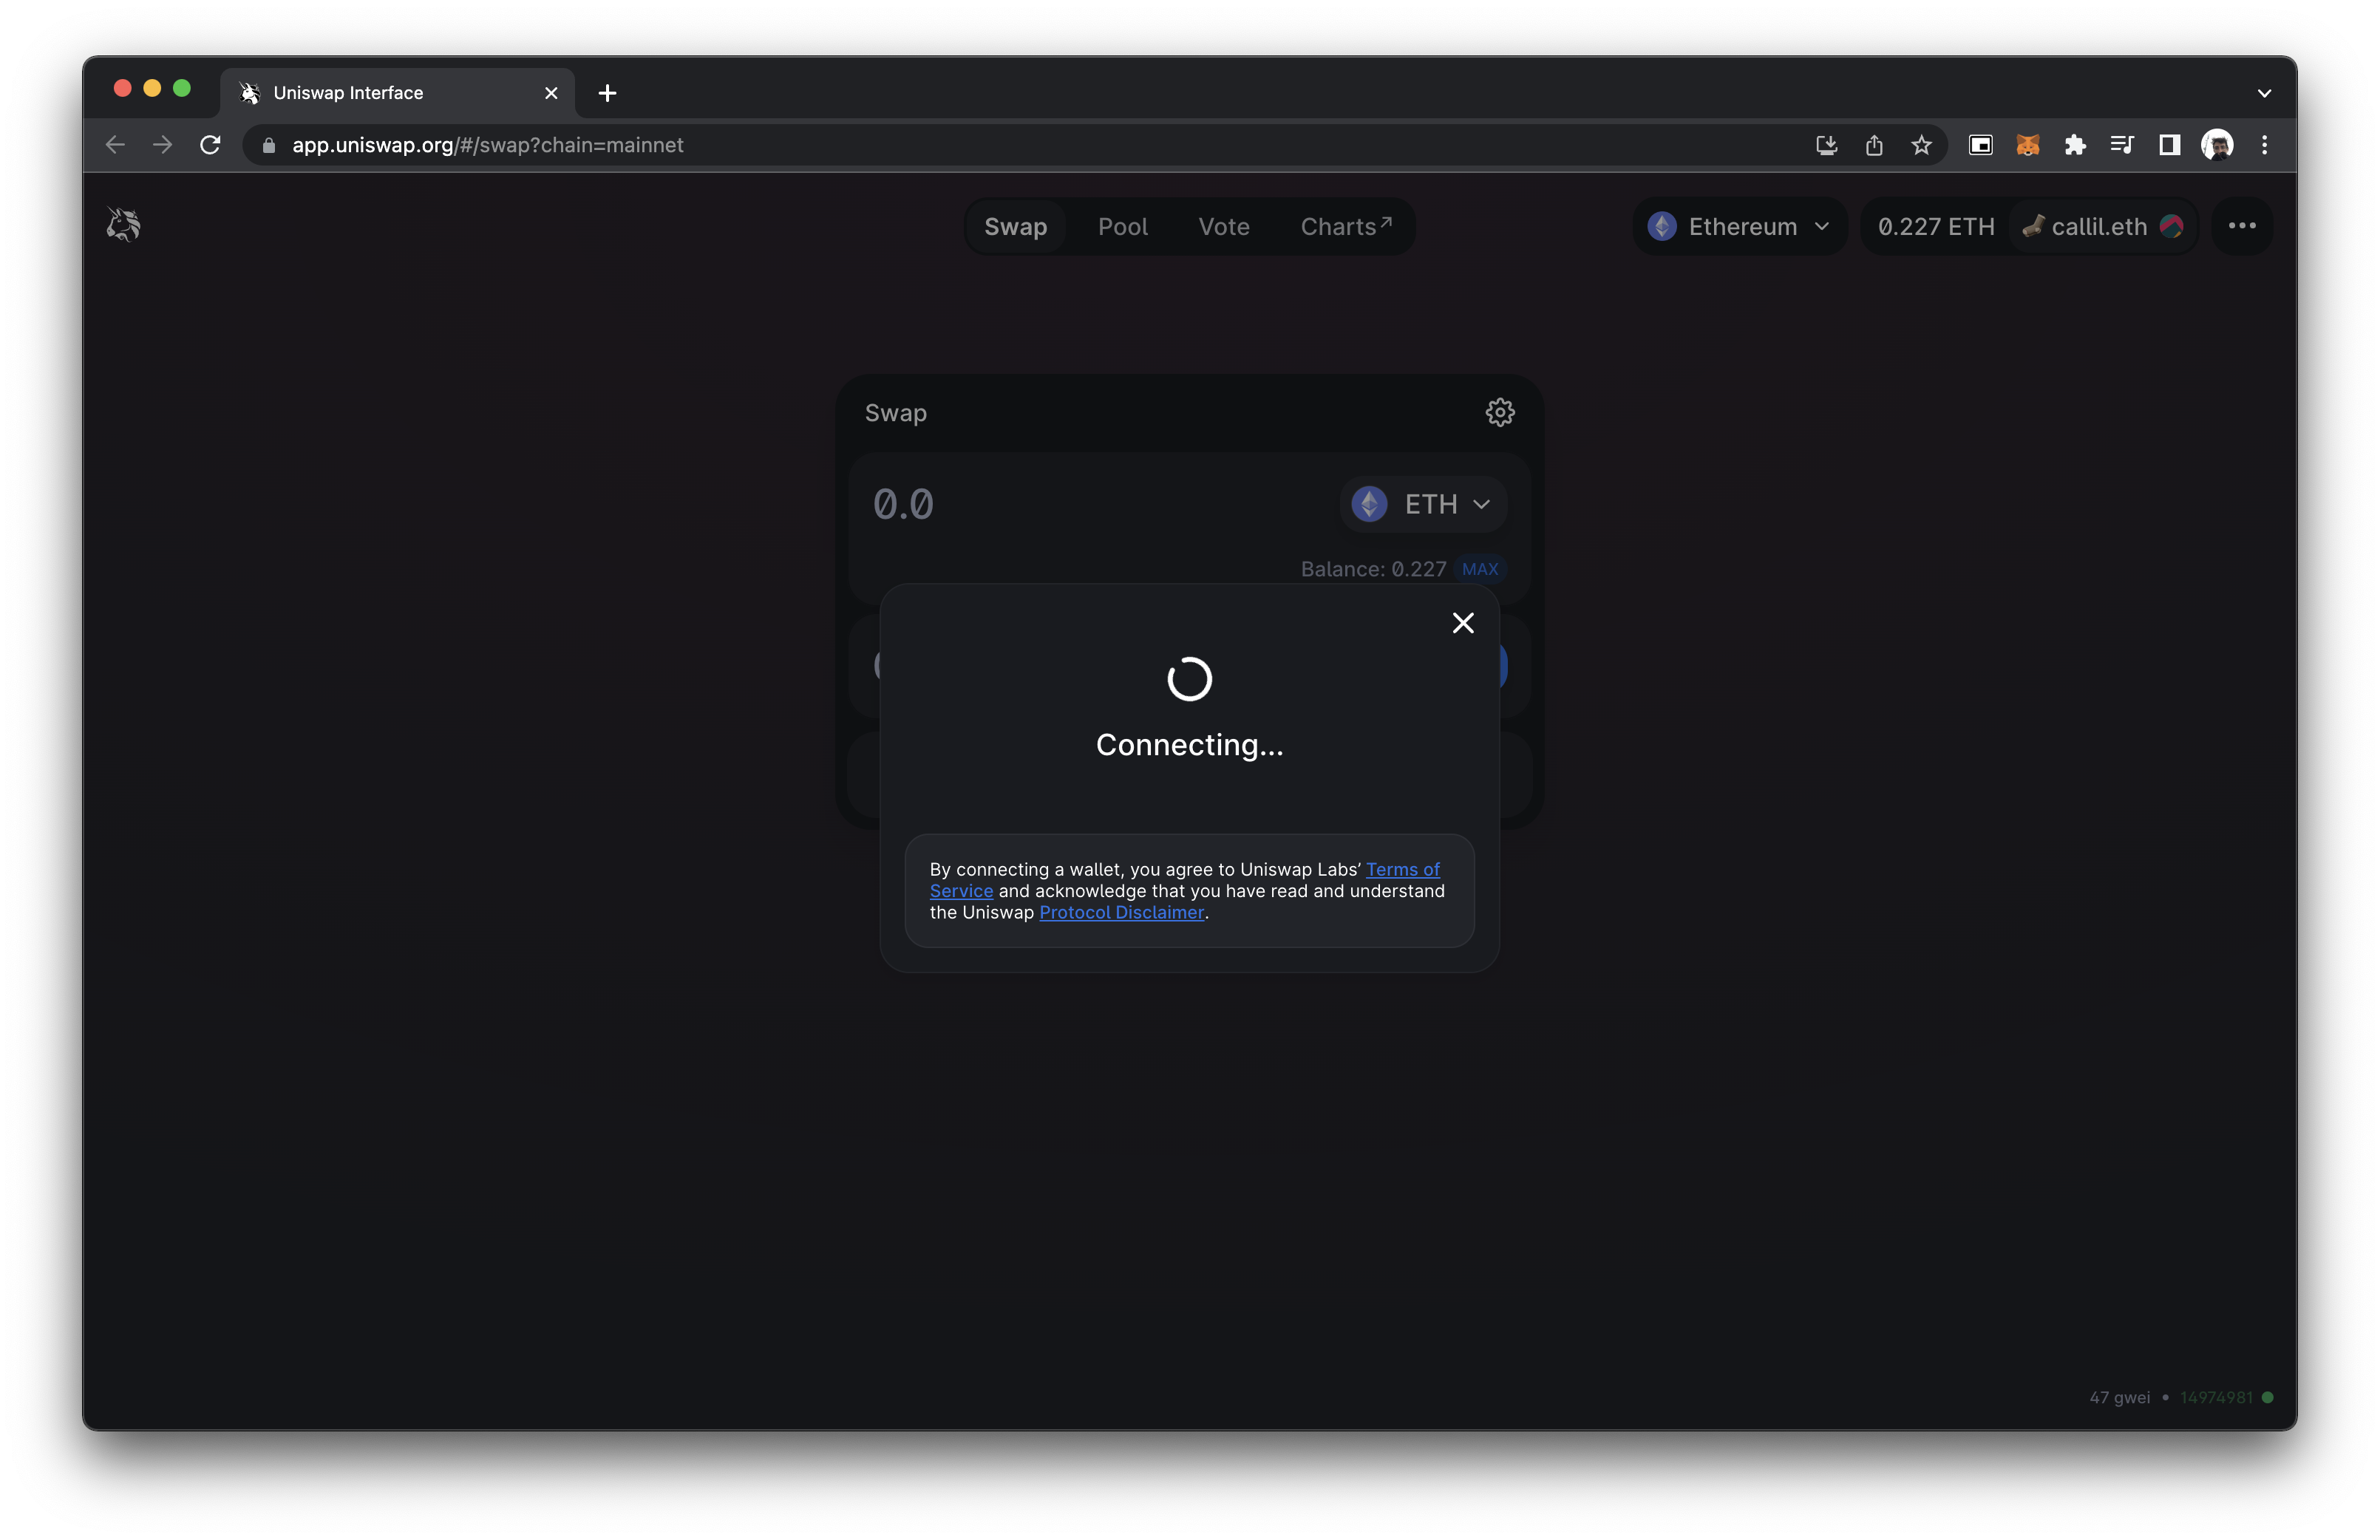Image resolution: width=2380 pixels, height=1540 pixels.
Task: Select the Uniswap Interface browser tab
Action: [397, 93]
